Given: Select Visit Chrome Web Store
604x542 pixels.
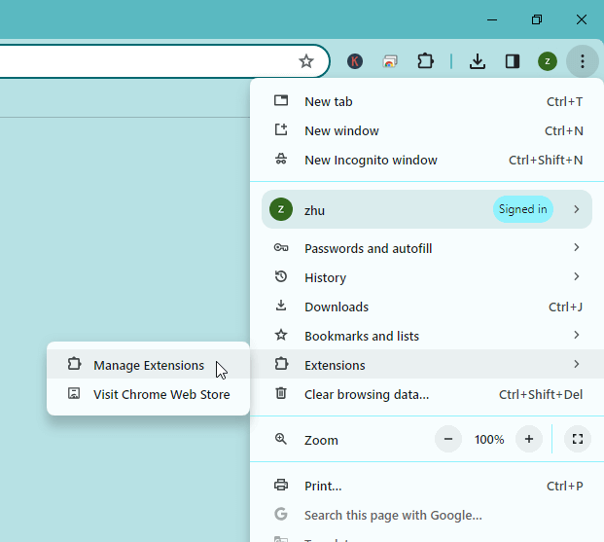Looking at the screenshot, I should (x=161, y=394).
